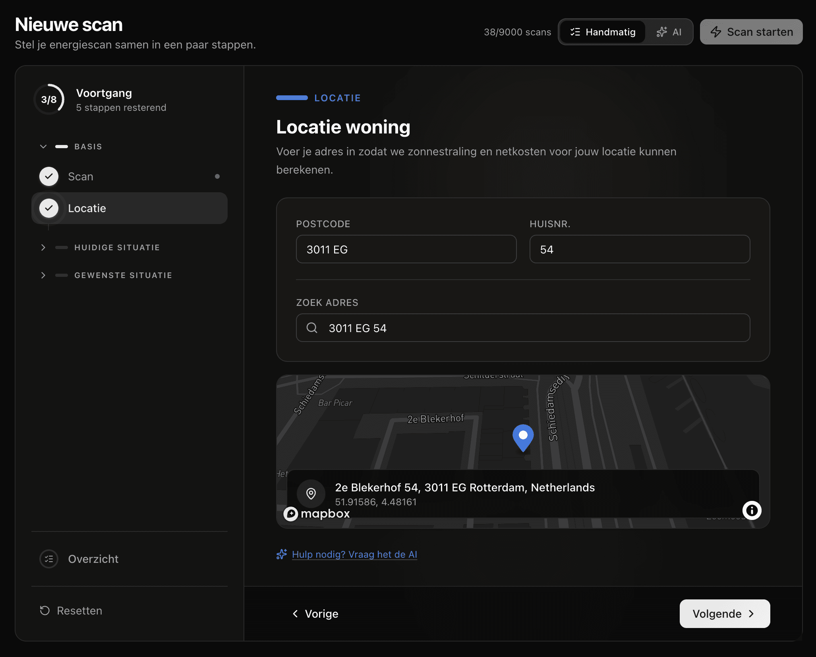Collapse the Basis section
The width and height of the screenshot is (816, 657).
pos(43,147)
